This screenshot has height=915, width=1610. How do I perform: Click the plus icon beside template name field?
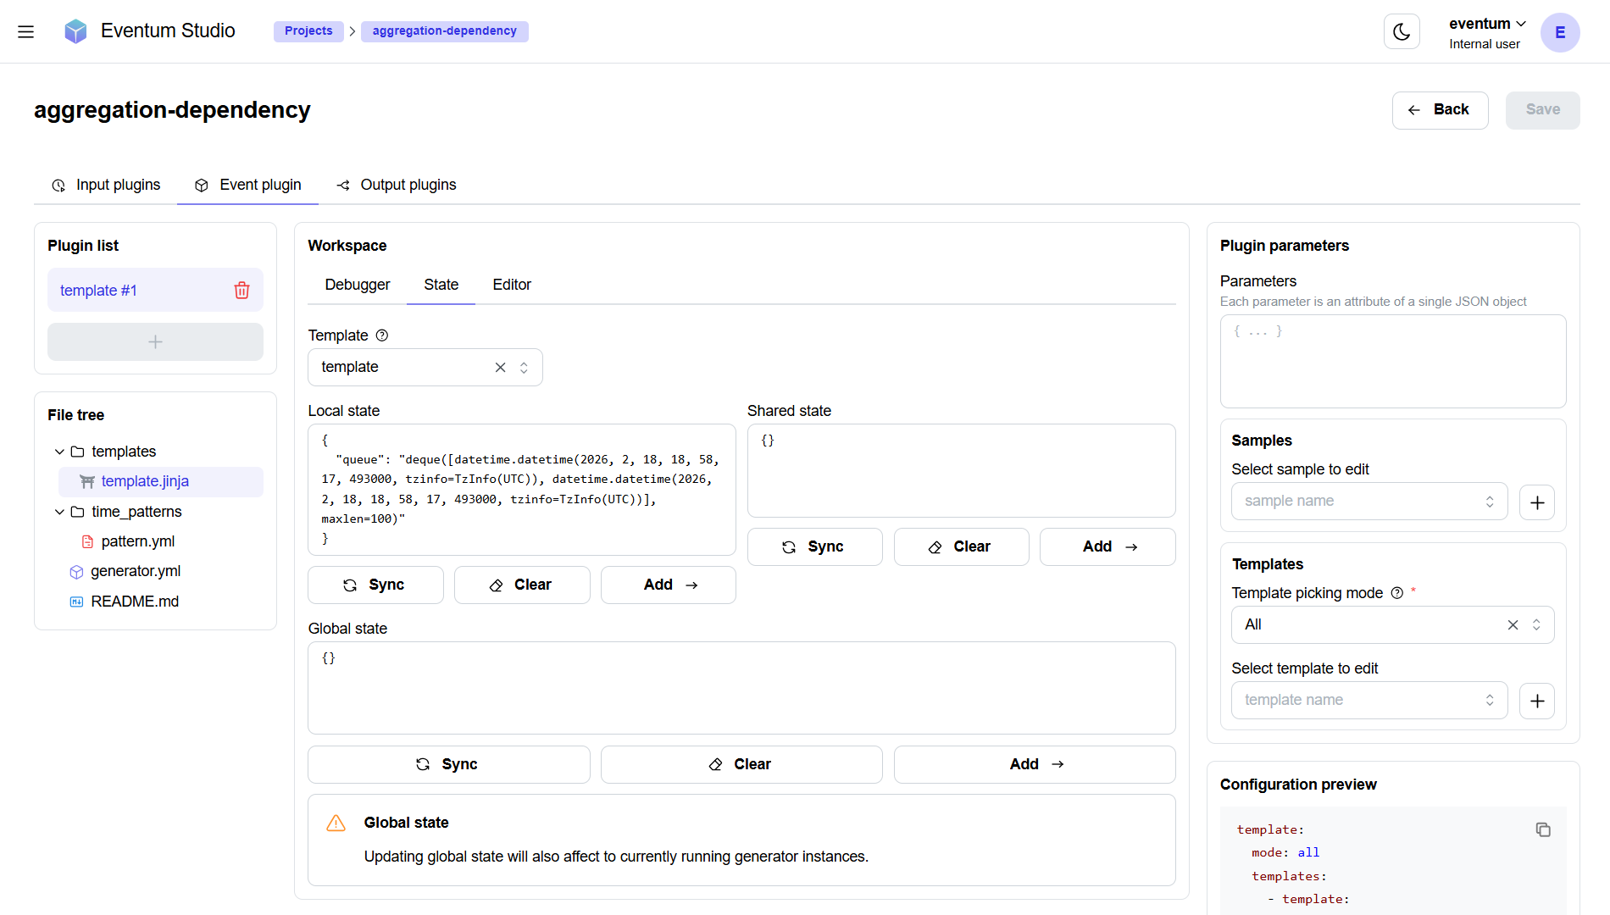click(x=1537, y=701)
